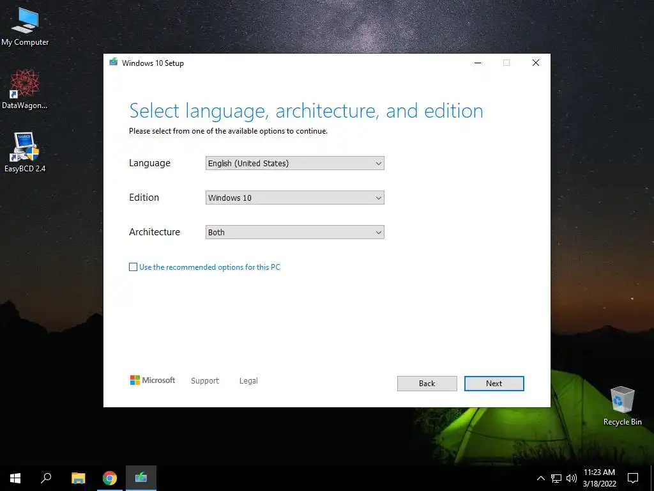The image size is (654, 491).
Task: Open File Explorer from the taskbar
Action: pos(78,478)
